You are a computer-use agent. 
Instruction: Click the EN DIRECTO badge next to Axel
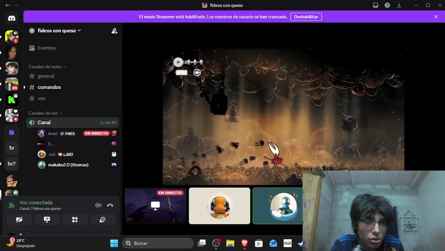96,133
